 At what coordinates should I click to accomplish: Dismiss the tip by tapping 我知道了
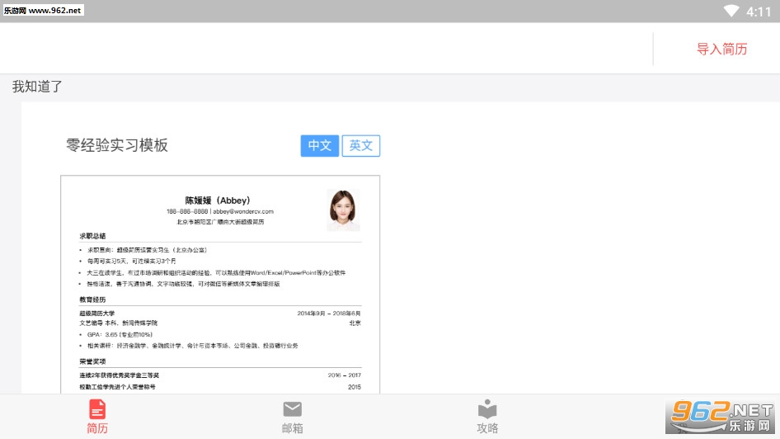[x=37, y=87]
